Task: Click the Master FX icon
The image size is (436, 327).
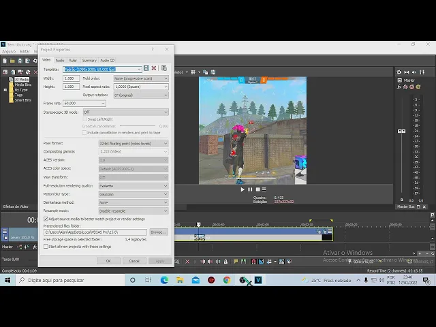Action: 399,87
